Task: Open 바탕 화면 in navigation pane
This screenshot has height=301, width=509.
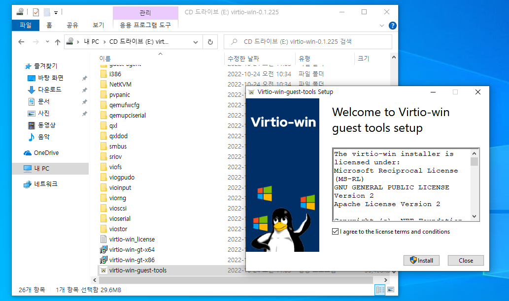Action: pos(50,78)
